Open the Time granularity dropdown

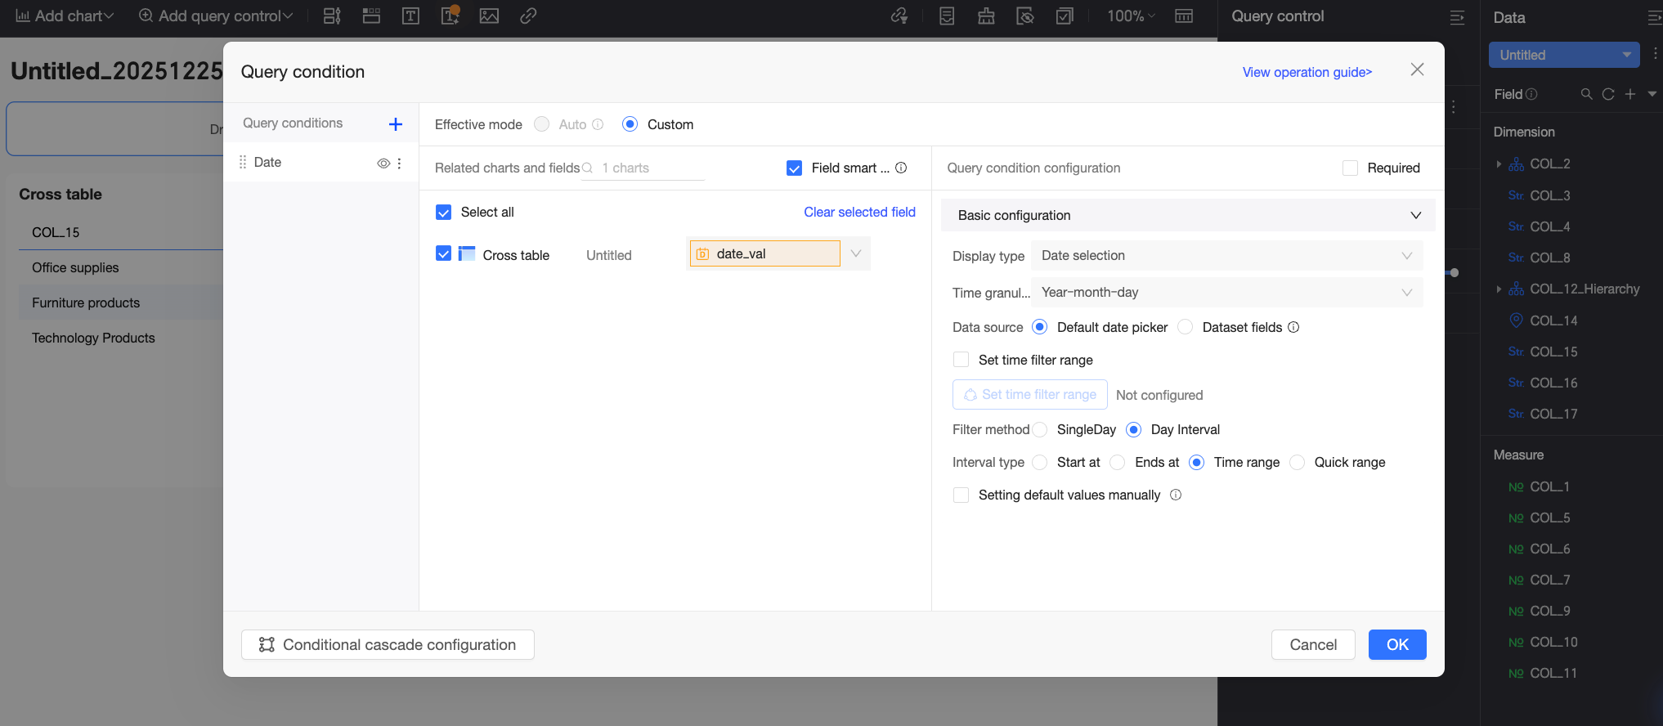pos(1226,293)
